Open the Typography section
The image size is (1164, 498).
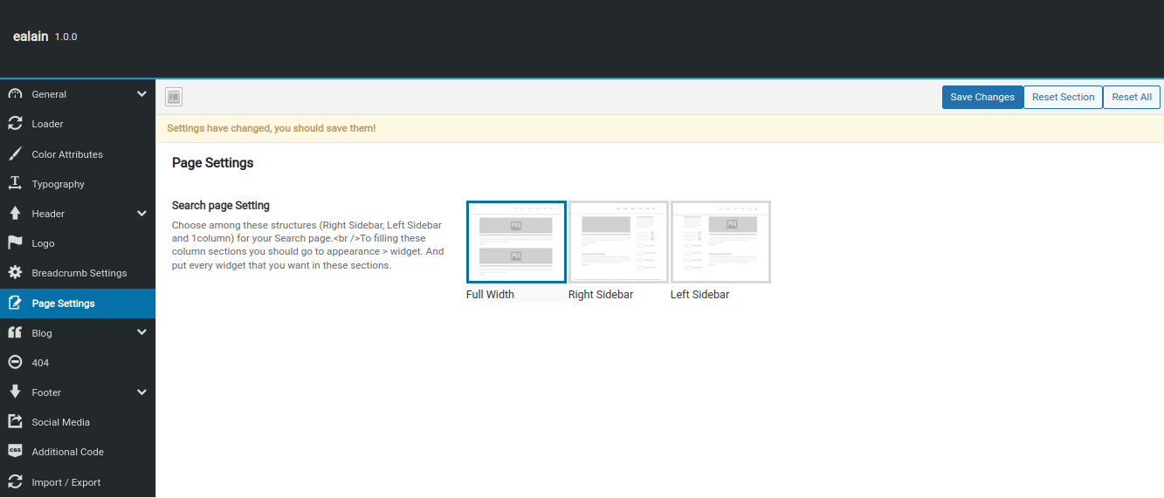tap(78, 184)
